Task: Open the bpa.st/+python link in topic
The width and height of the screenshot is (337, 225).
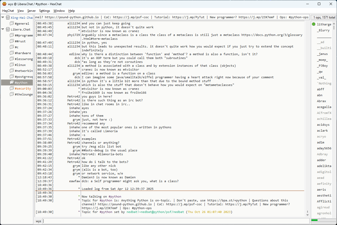Action: pos(227,200)
